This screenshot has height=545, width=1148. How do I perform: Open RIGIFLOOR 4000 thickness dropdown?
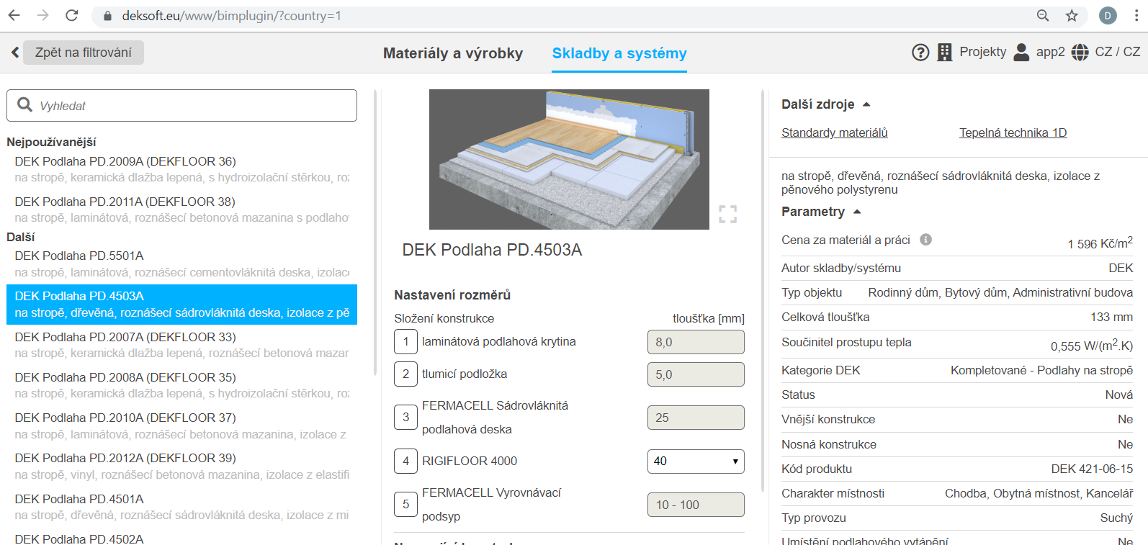pos(695,461)
